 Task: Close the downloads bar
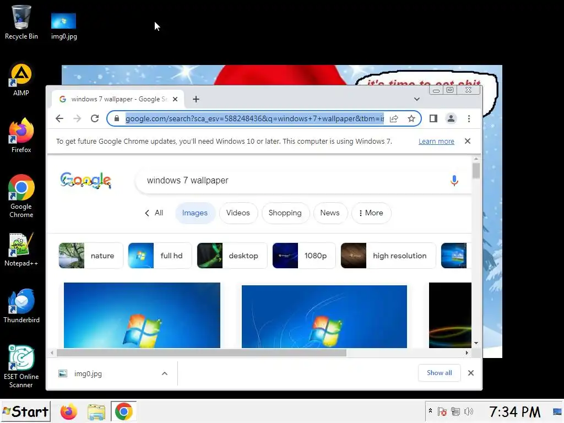[471, 373]
